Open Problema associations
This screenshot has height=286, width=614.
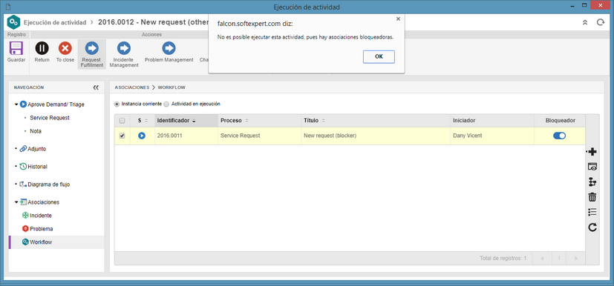(x=38, y=229)
